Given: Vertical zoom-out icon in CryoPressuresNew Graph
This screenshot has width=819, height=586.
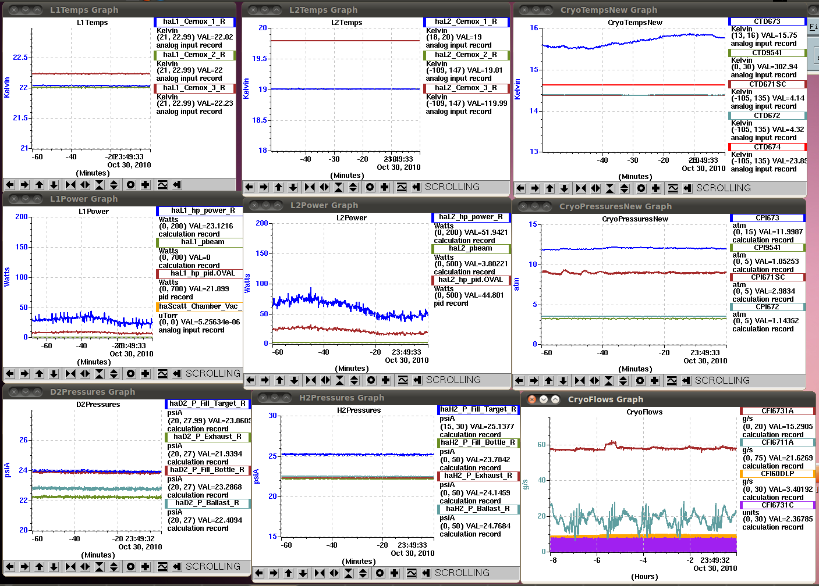Looking at the screenshot, I should [x=623, y=381].
